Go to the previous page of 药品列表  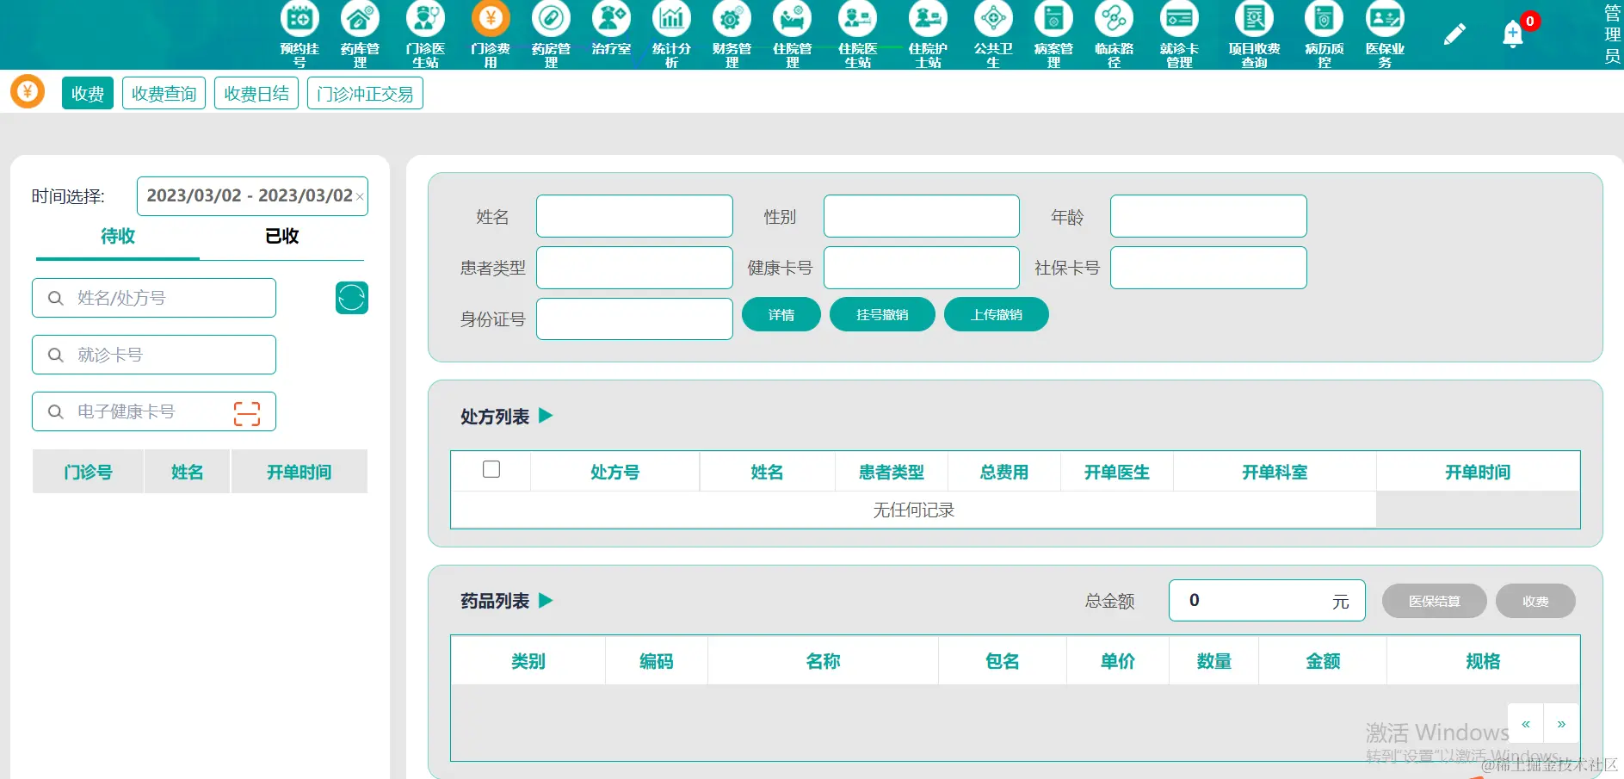coord(1526,724)
